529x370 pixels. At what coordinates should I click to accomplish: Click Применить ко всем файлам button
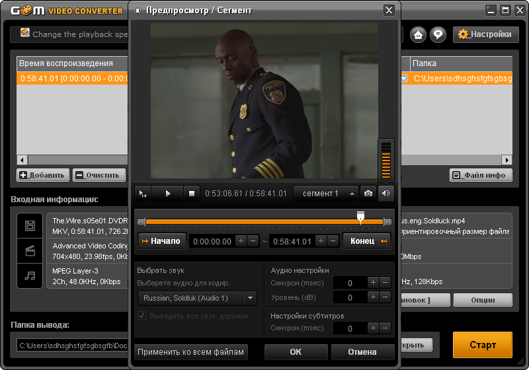[191, 352]
